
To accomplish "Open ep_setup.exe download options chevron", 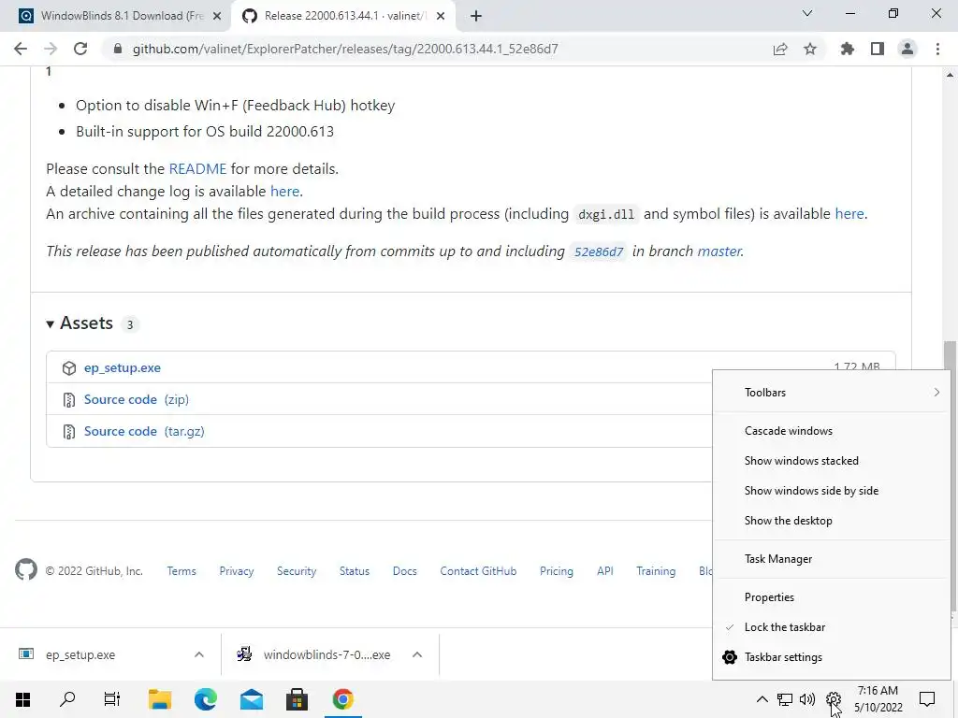I will point(199,654).
